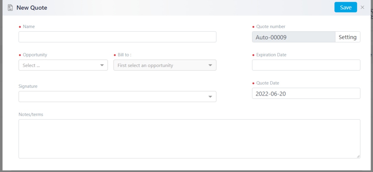Viewport: 373px width, 172px height.
Task: Click inside the Notes/terms text area
Action: click(x=189, y=139)
